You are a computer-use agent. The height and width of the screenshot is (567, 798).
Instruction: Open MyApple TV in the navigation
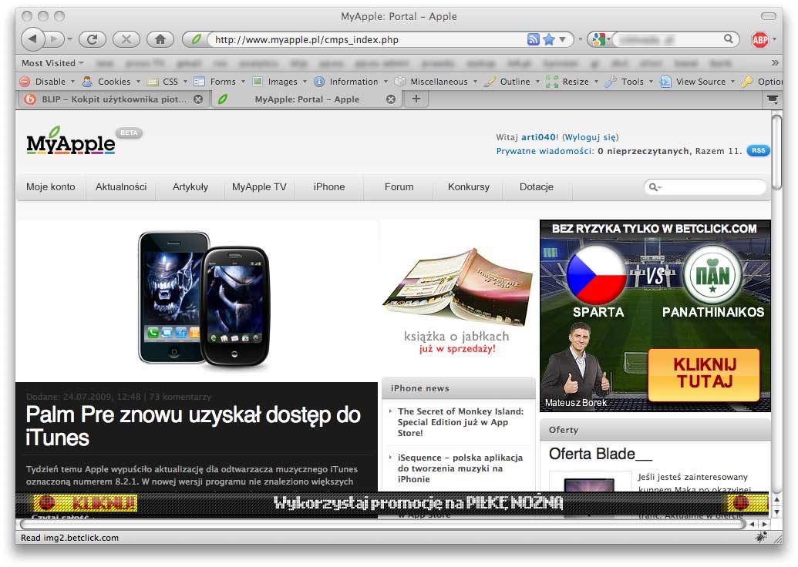(259, 187)
